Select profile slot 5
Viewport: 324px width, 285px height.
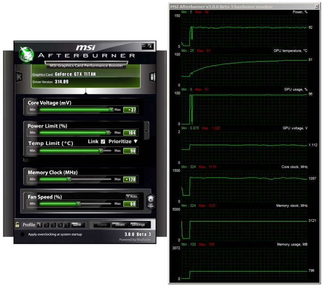point(67,225)
